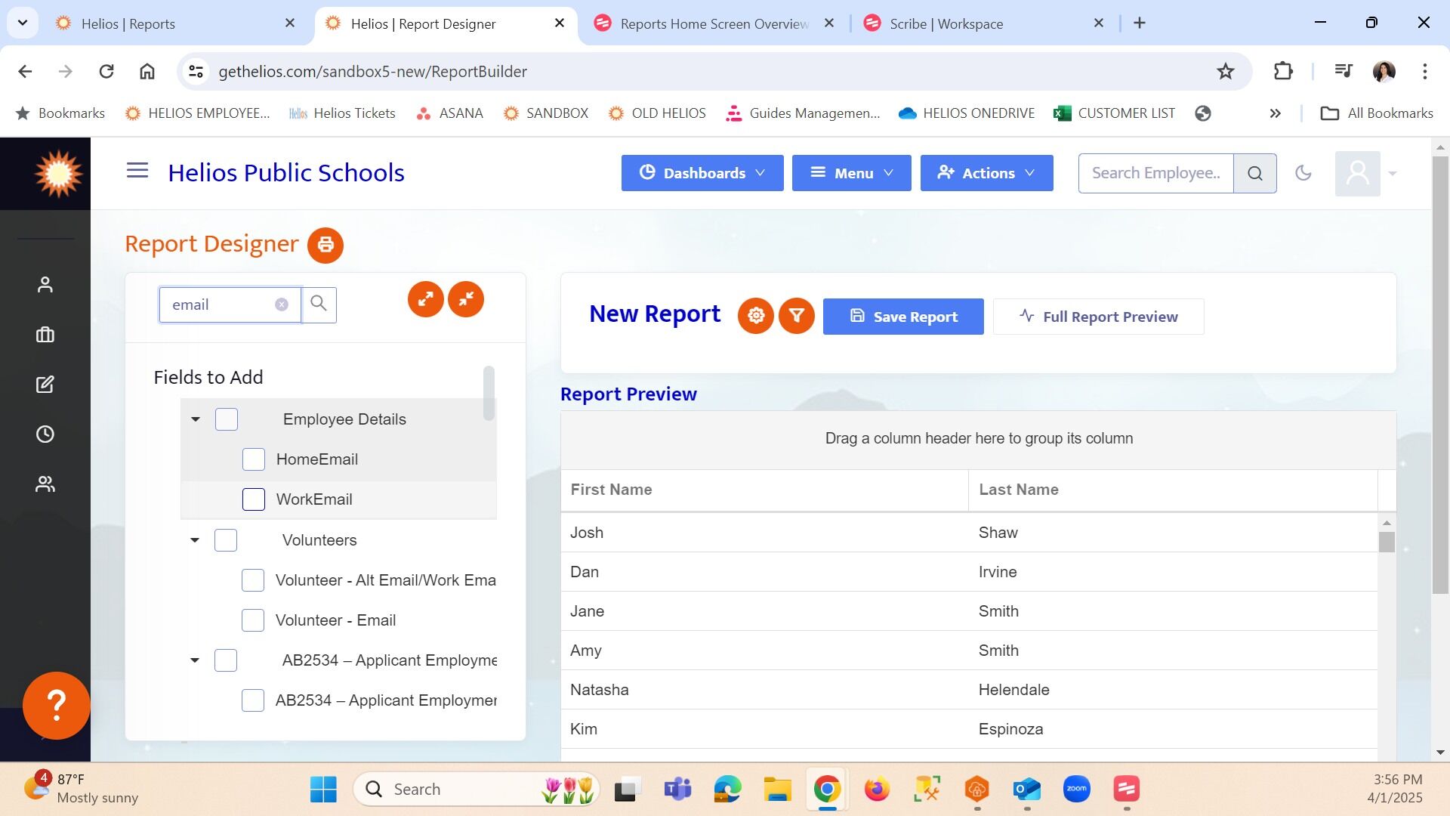The image size is (1450, 816).
Task: Collapse the Employee Details tree group
Action: [x=196, y=419]
